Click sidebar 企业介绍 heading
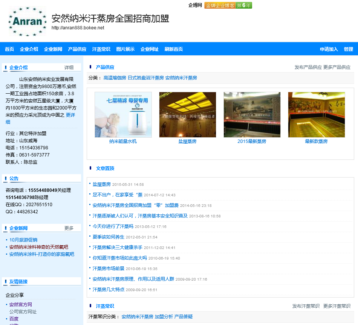Image resolution: width=358 pixels, height=325 pixels. (x=18, y=68)
